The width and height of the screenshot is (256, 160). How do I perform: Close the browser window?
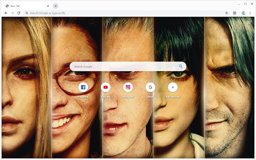point(252,4)
